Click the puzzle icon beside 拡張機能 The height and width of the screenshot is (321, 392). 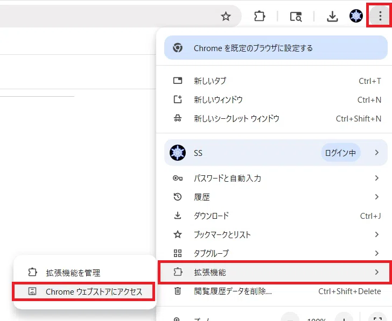(178, 272)
